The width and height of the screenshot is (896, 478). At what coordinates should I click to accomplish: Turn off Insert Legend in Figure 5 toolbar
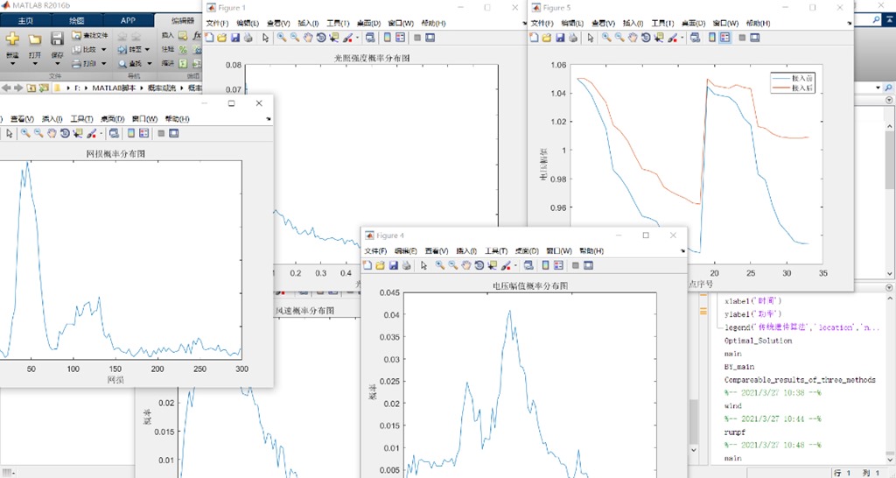[x=724, y=38]
